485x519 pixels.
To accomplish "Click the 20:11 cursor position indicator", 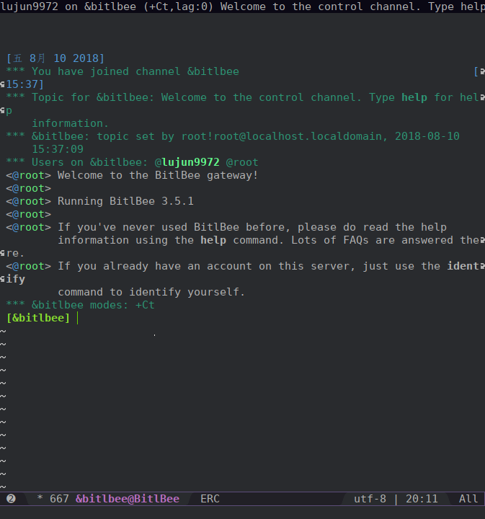I will (422, 499).
